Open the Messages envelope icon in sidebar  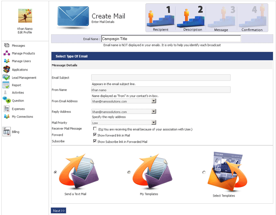7,46
